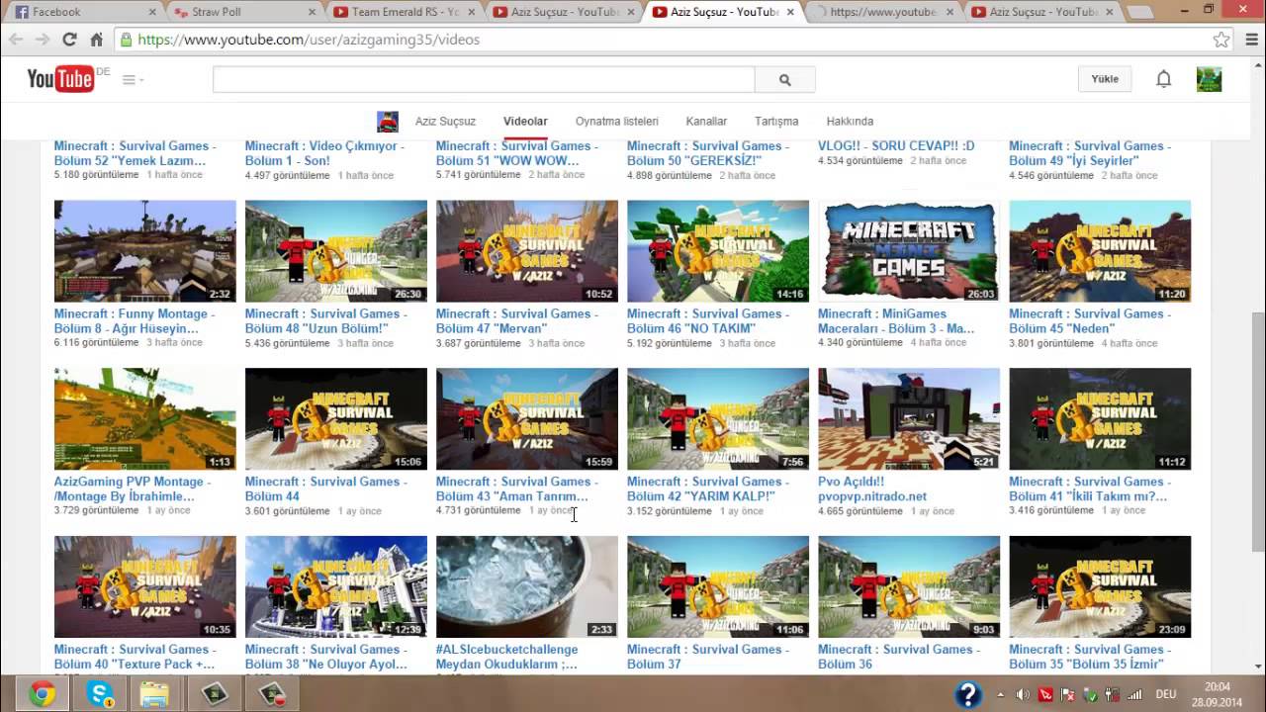Switch to Oynatma listeleri tab
Screen dimensions: 1266x712
[617, 122]
